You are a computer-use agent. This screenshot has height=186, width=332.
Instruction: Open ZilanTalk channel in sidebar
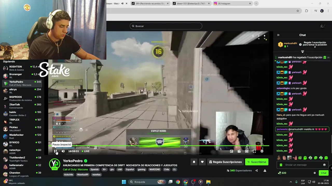[22, 106]
